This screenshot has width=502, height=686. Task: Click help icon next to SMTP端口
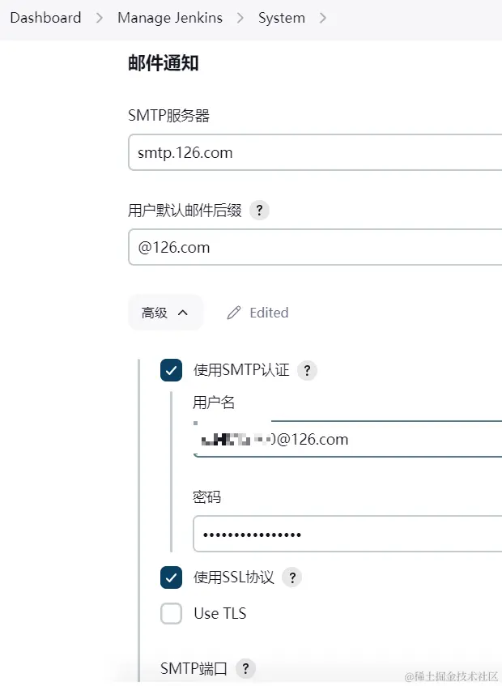coord(245,669)
